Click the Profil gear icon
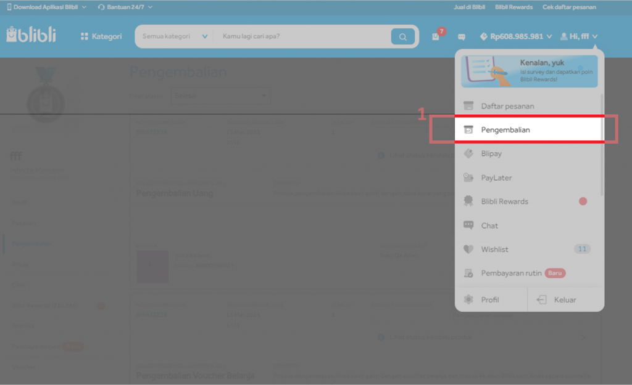 468,300
